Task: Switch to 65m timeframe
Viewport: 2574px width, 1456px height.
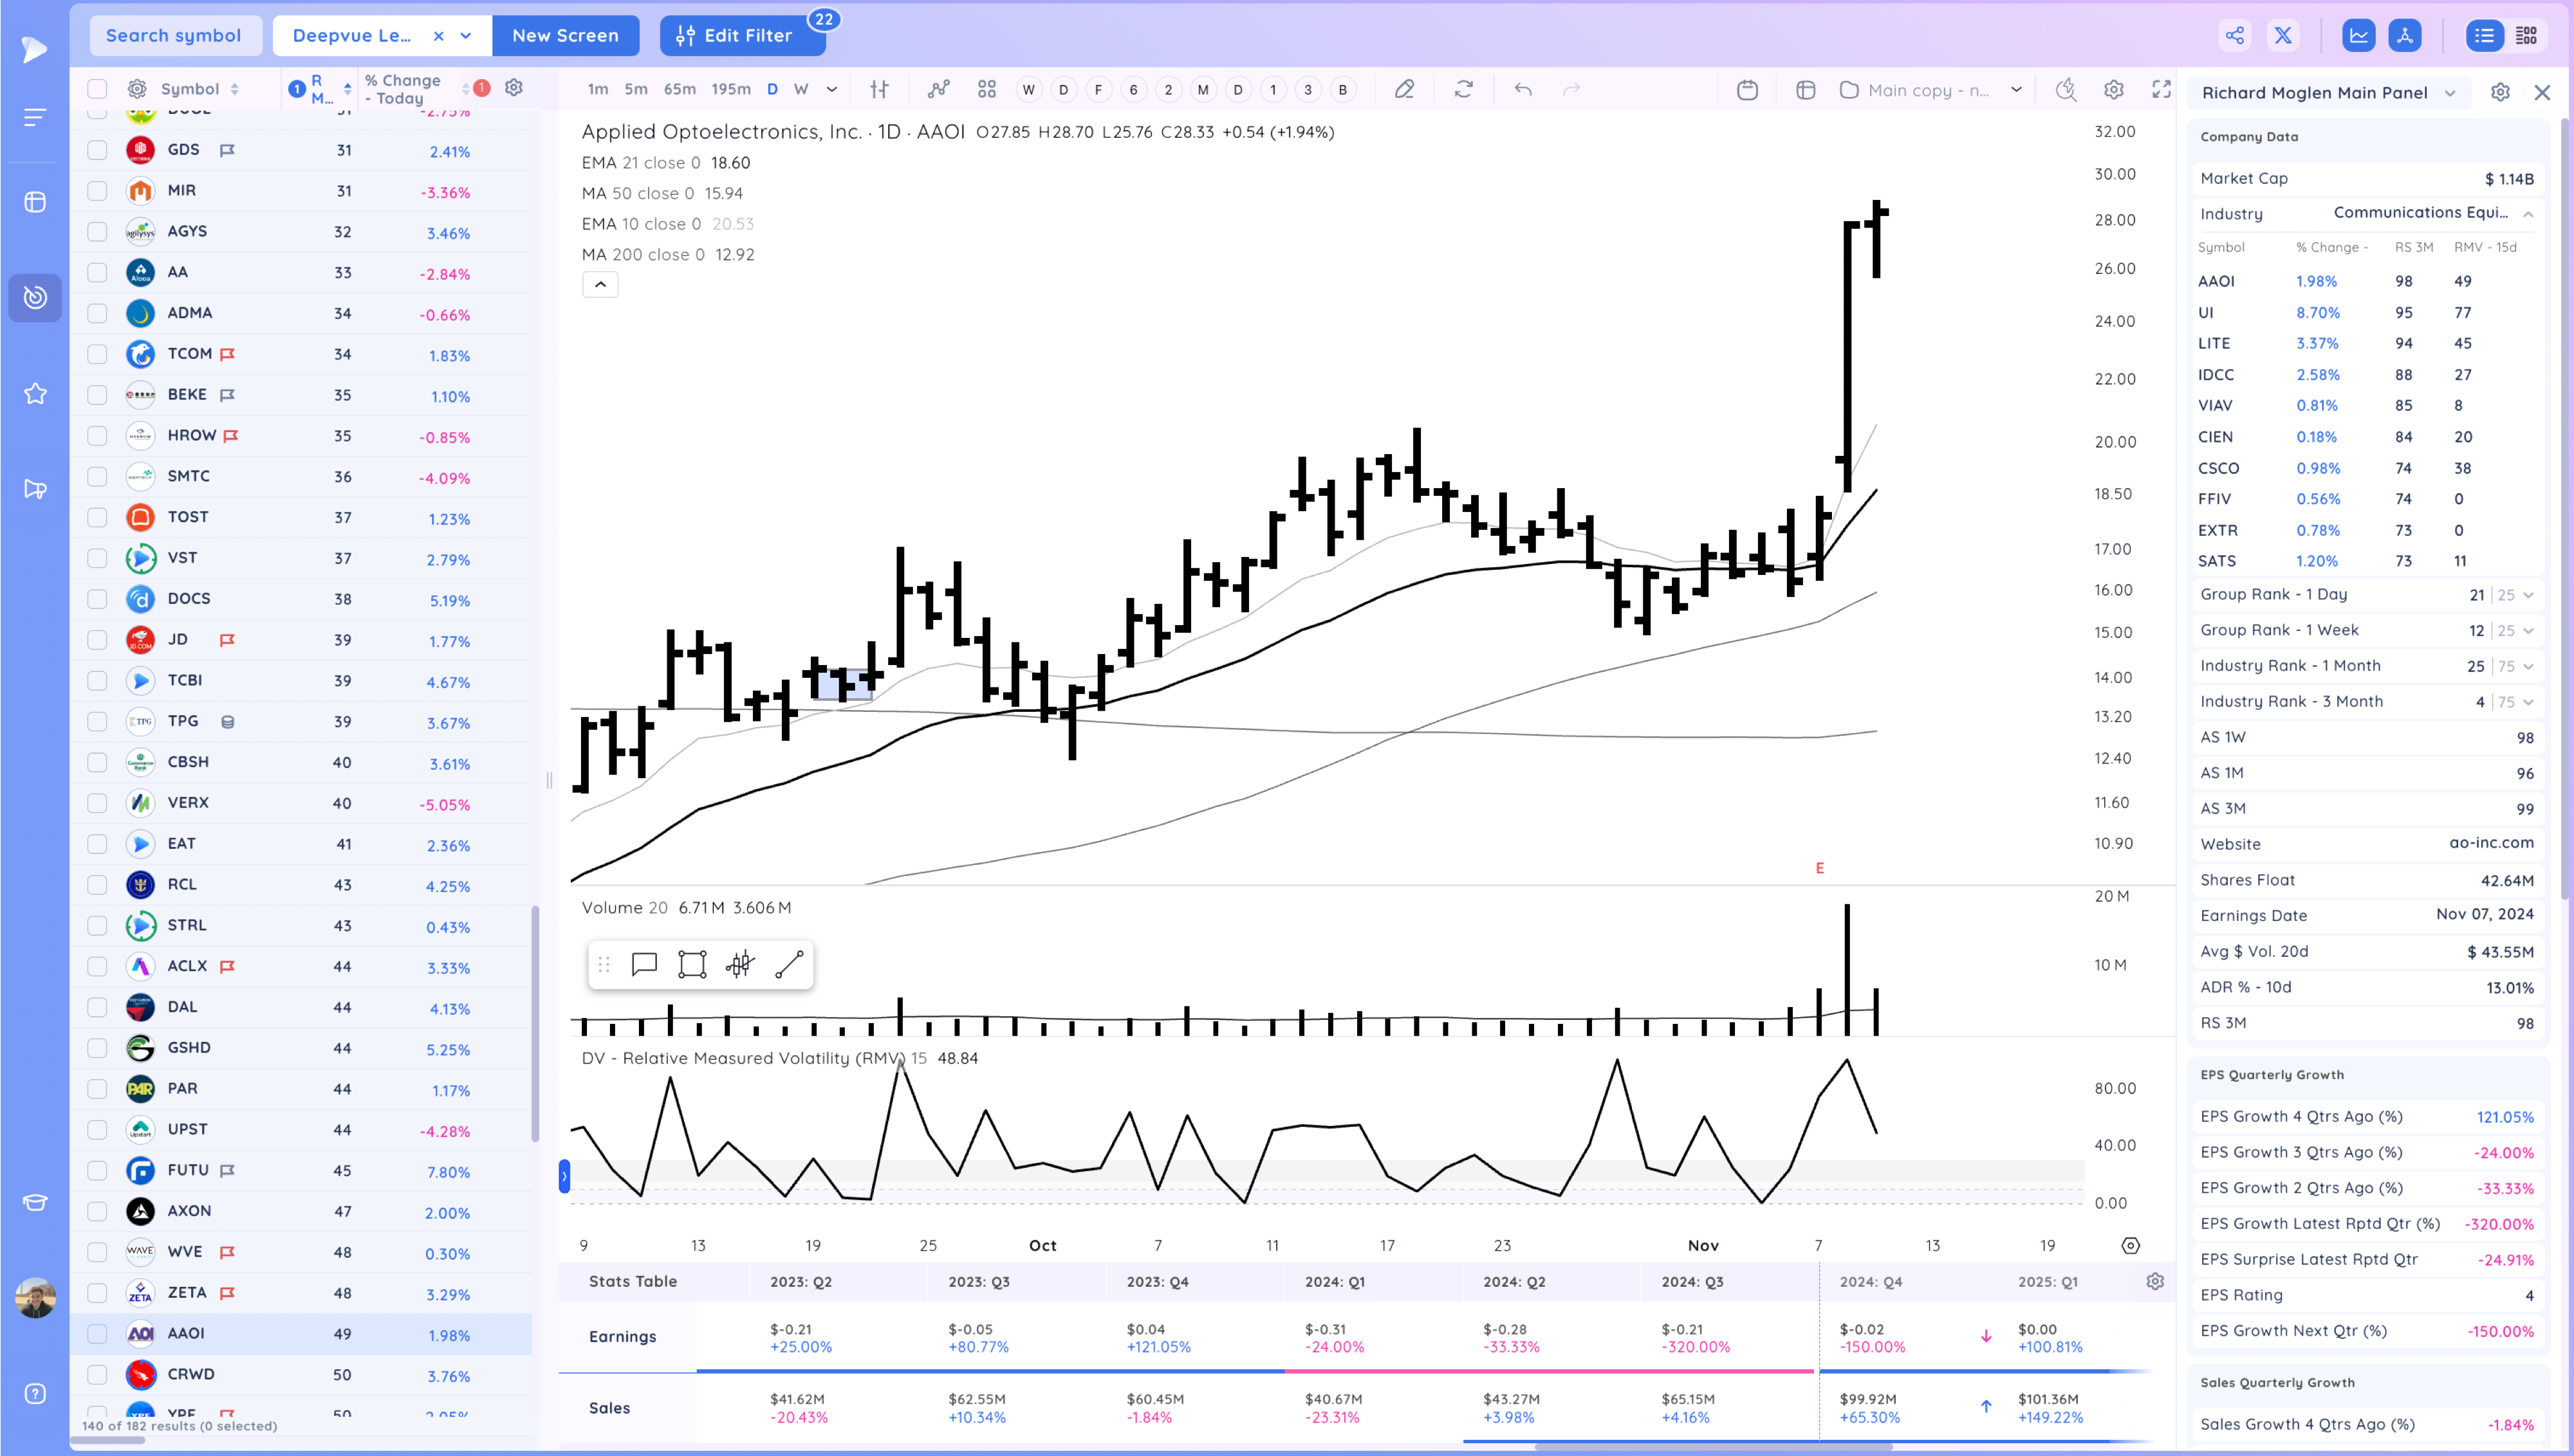Action: click(680, 90)
